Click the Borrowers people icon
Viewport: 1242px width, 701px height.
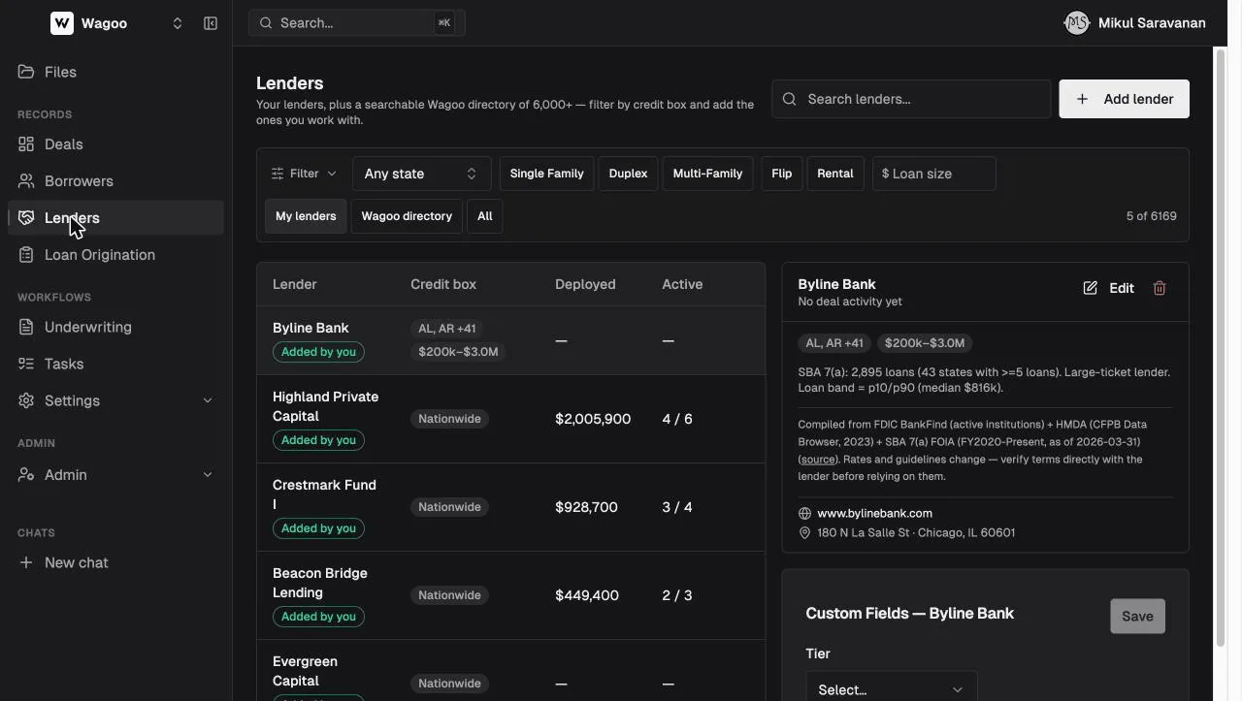26,181
